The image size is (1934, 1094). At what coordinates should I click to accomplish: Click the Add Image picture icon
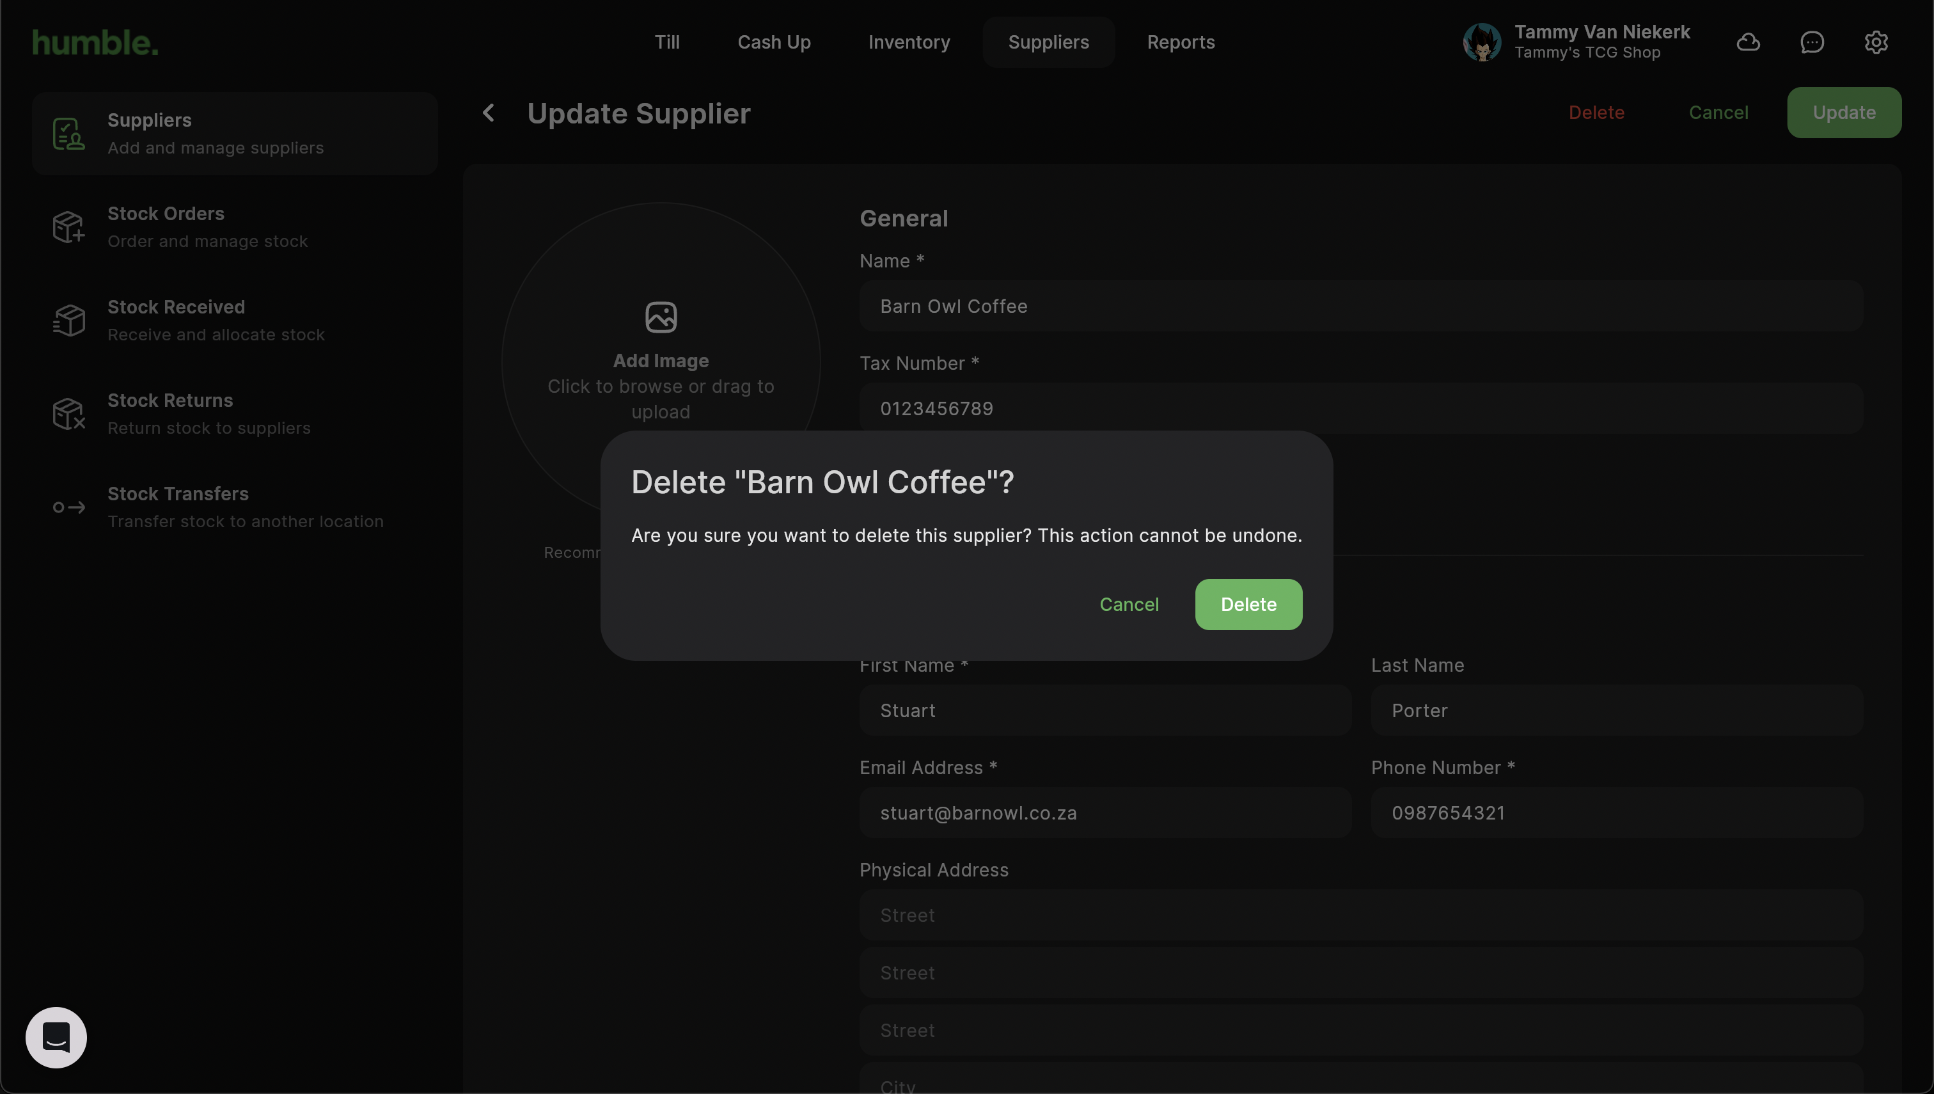(x=660, y=317)
